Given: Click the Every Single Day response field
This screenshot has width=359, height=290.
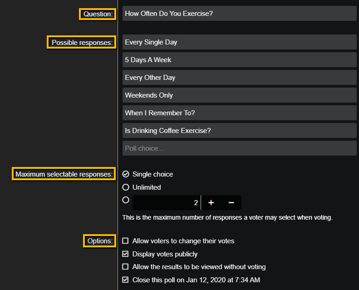Looking at the screenshot, I should (x=239, y=42).
